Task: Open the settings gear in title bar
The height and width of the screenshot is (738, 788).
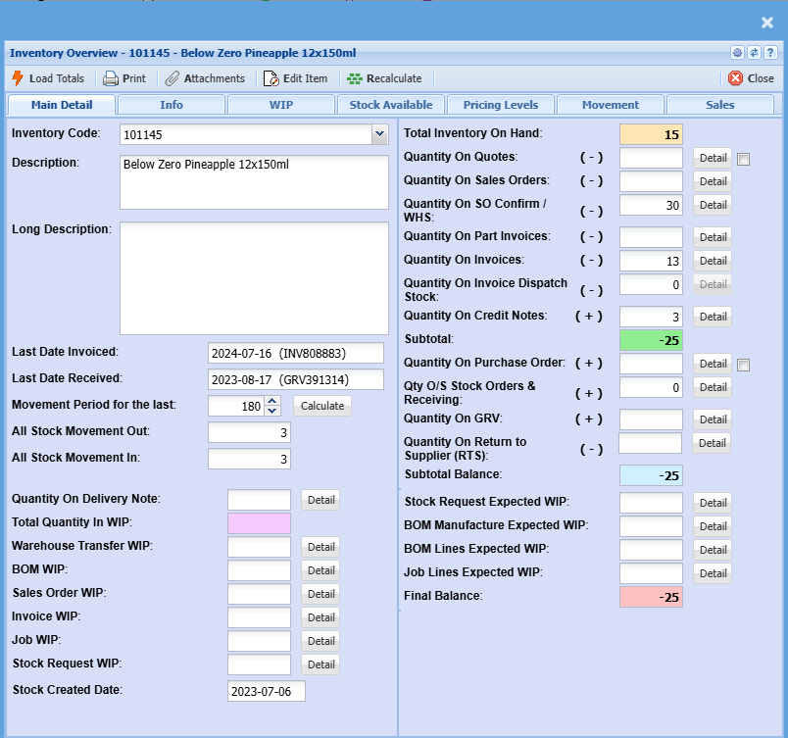Action: (x=737, y=53)
